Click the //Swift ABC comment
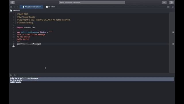184x104 pixels. coord(22,14)
